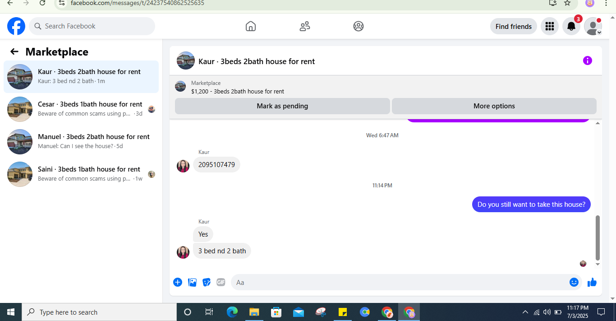Click the Windows 'Type here to search' box

(x=99, y=312)
